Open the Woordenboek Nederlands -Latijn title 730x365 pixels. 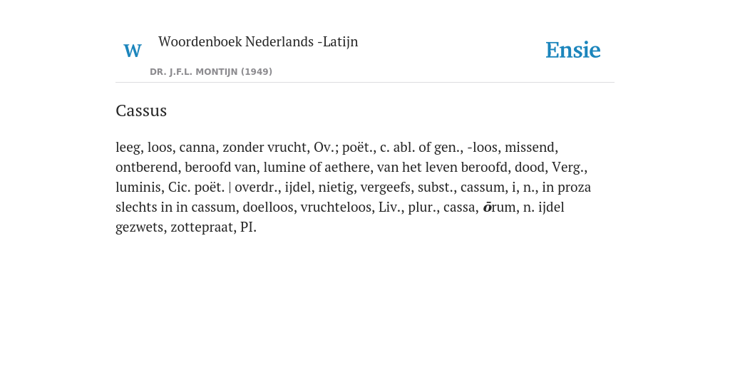tap(258, 41)
